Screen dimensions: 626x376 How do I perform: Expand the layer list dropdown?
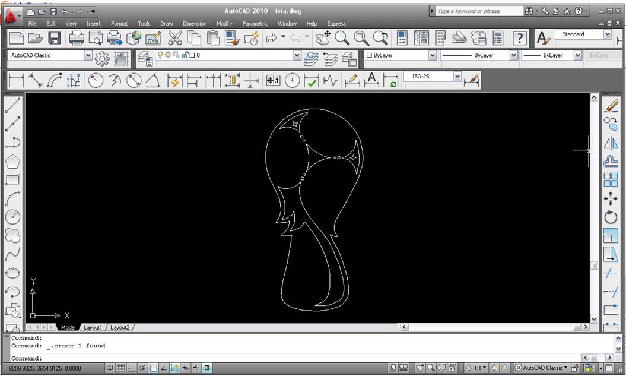tap(297, 55)
